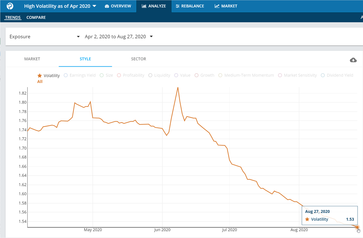Click the cloud download icon
The image size is (363, 238).
click(x=353, y=60)
